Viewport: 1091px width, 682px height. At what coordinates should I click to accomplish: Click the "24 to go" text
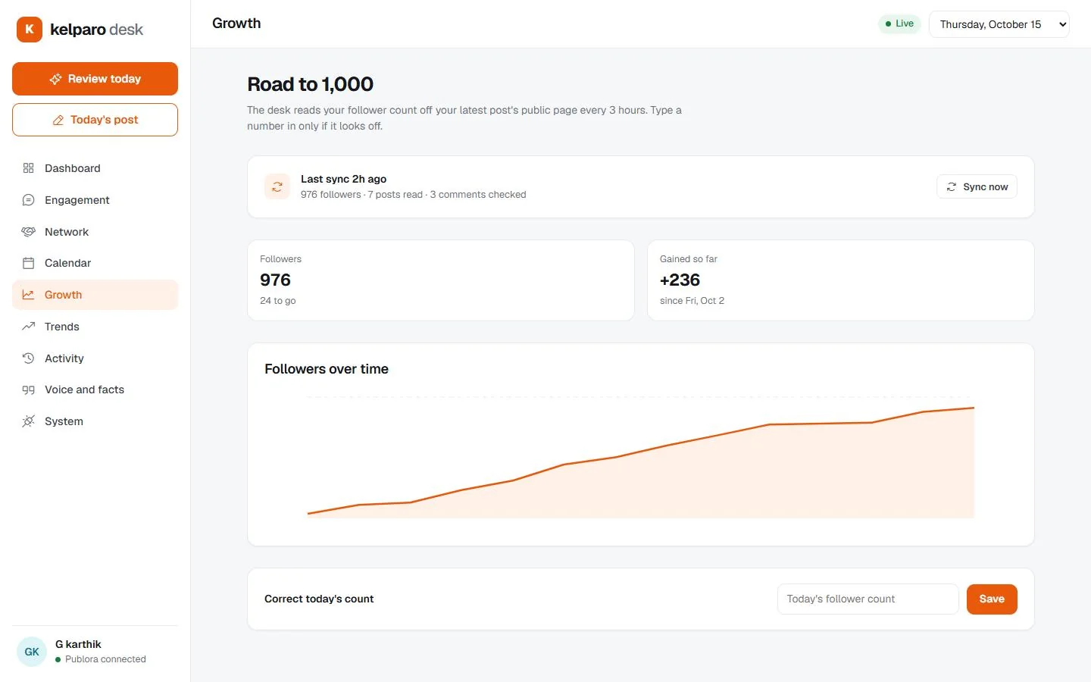click(278, 301)
